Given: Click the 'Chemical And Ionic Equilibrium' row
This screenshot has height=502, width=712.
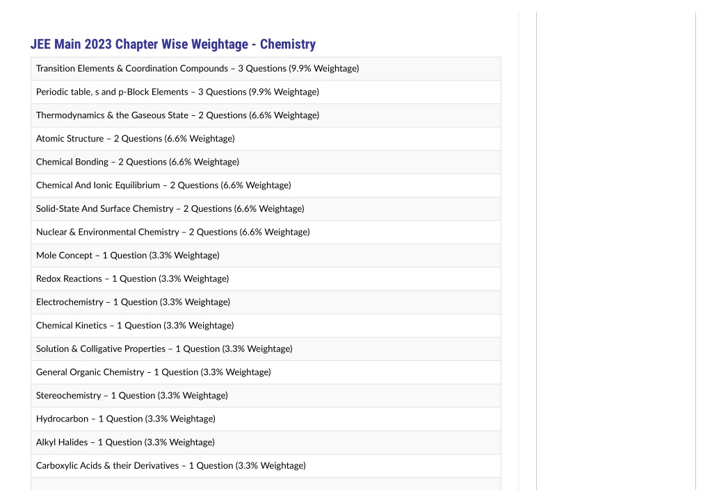Looking at the screenshot, I should coord(266,185).
